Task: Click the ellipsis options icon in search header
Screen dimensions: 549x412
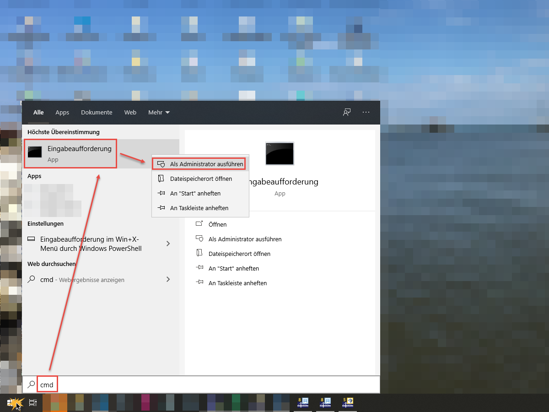Action: coord(366,112)
